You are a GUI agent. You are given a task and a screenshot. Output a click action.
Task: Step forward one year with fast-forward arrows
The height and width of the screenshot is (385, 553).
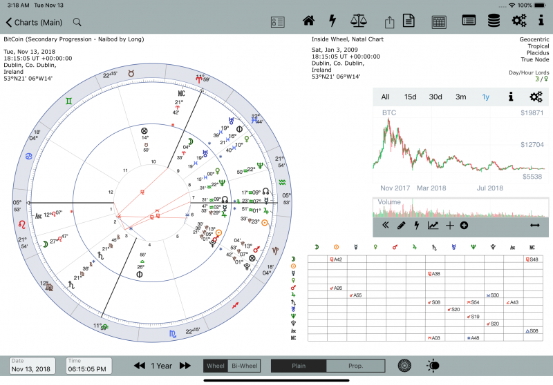(x=185, y=366)
